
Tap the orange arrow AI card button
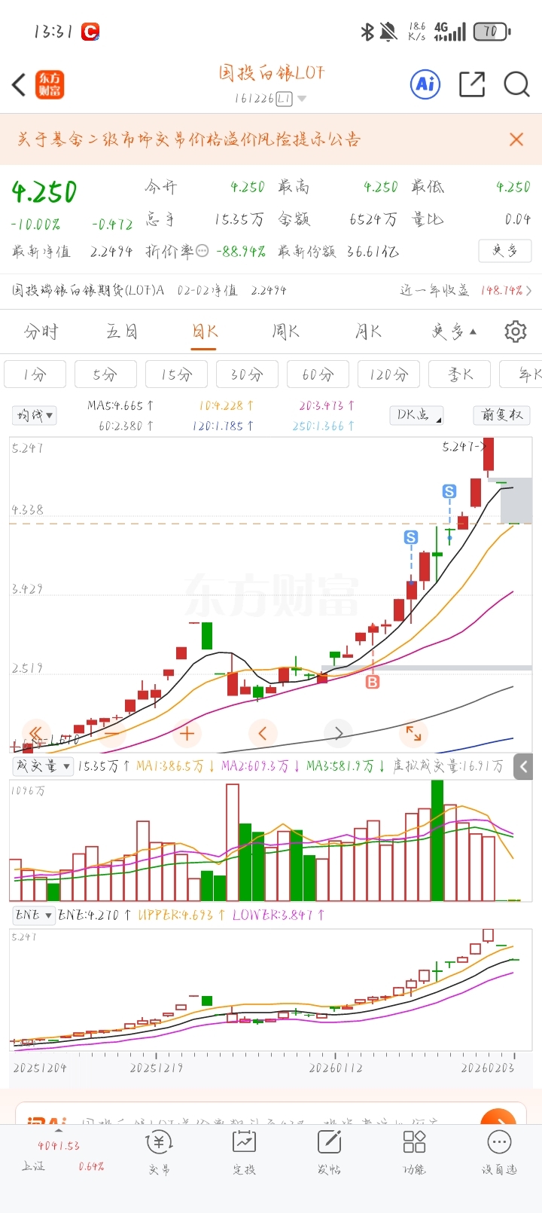[x=498, y=1117]
